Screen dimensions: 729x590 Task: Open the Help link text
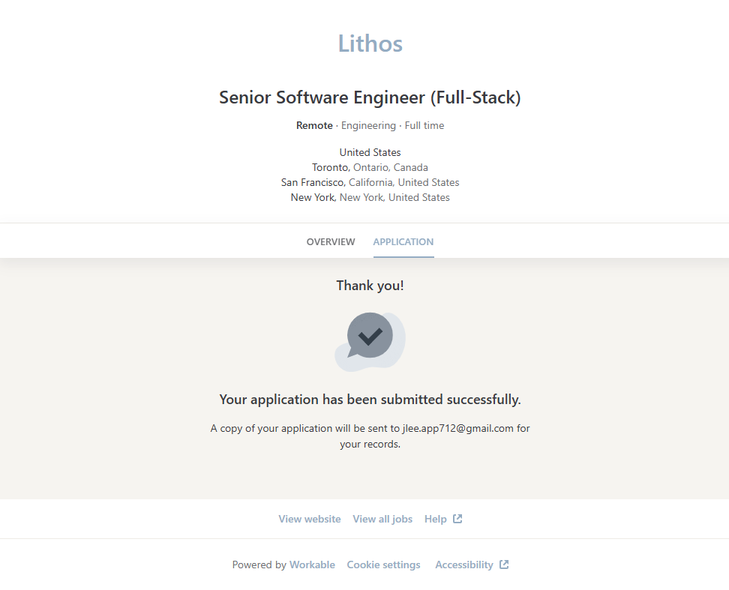click(x=435, y=519)
